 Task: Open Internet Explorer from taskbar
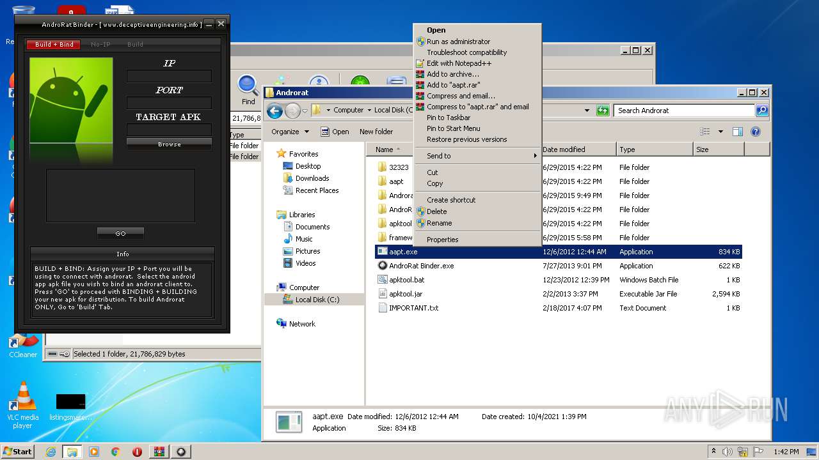[x=51, y=452]
